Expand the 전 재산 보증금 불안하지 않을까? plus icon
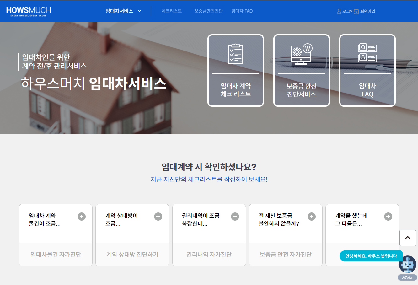This screenshot has width=418, height=285. [x=312, y=217]
